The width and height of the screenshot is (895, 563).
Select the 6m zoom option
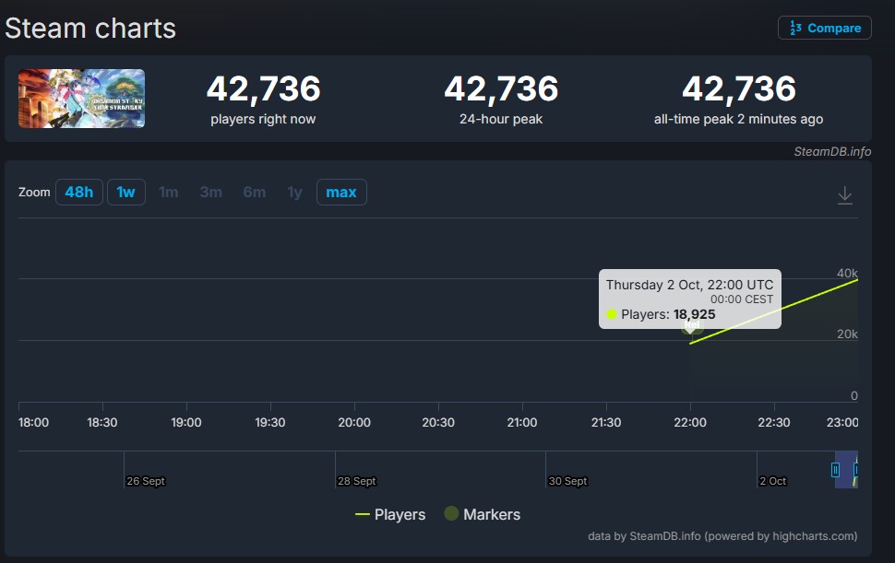(x=254, y=192)
